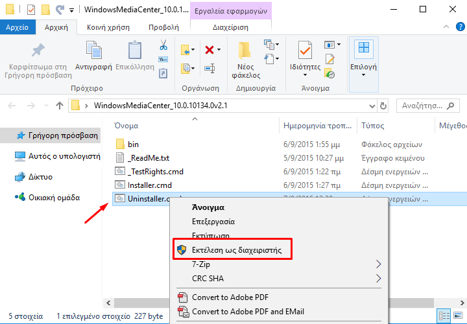Open the Αρχείο tab

(x=18, y=27)
